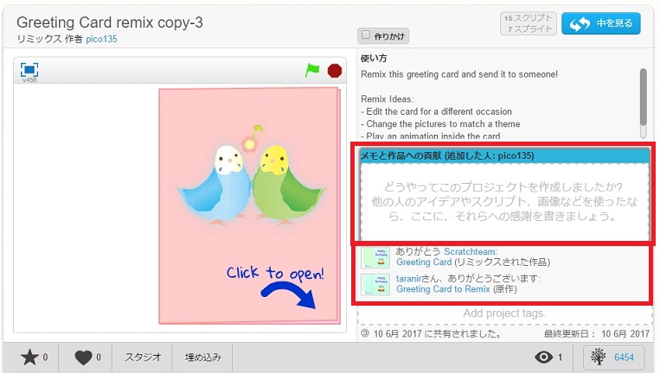This screenshot has height=373, width=660.
Task: Click the instructions panel scrollbar
Action: coord(644,98)
